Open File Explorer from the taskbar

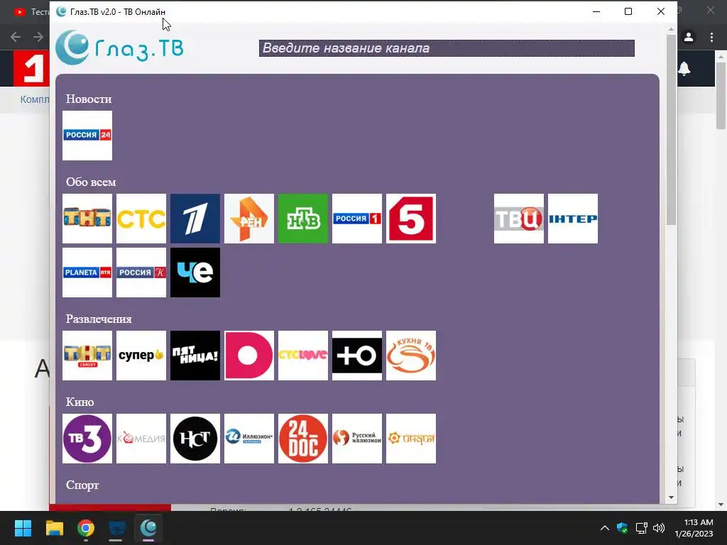point(54,528)
